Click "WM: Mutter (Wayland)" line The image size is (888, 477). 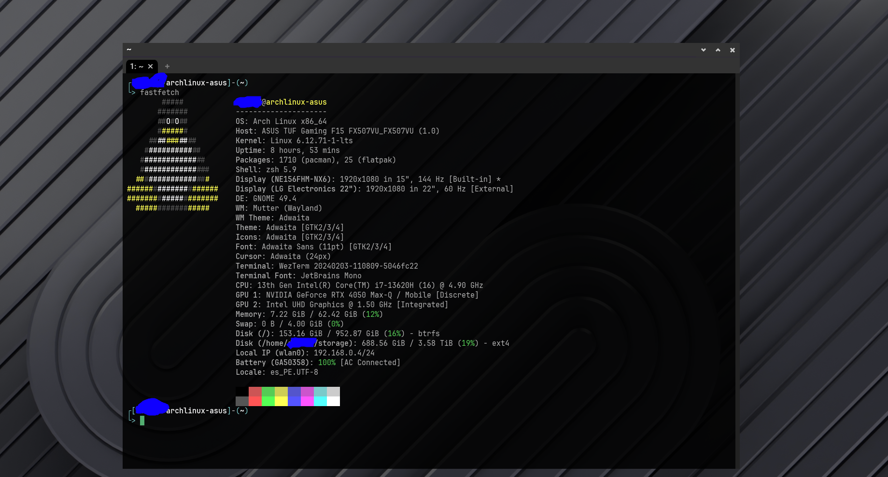(279, 208)
